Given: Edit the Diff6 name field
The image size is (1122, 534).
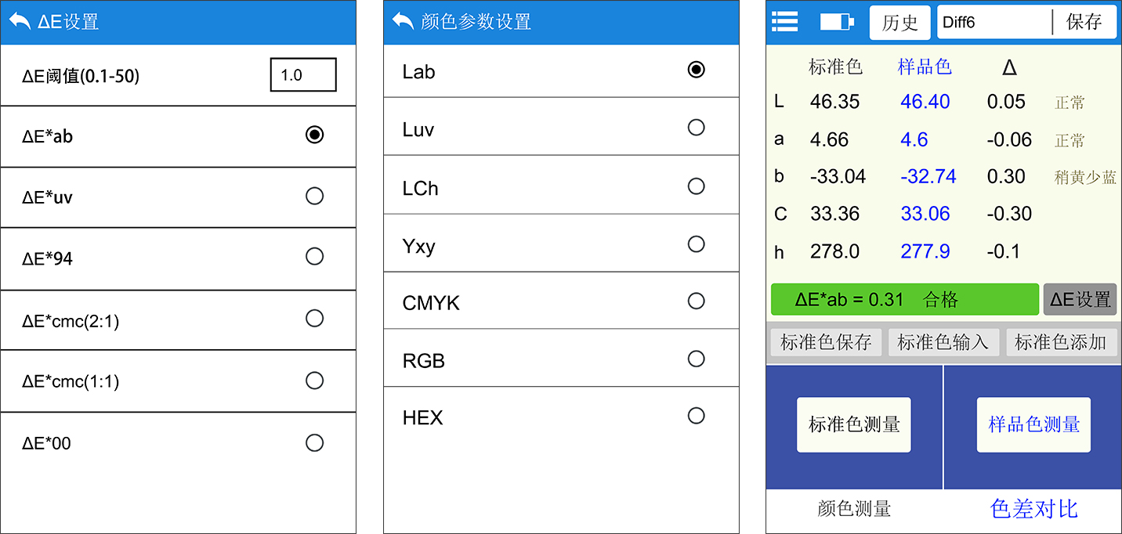Looking at the screenshot, I should (x=994, y=22).
